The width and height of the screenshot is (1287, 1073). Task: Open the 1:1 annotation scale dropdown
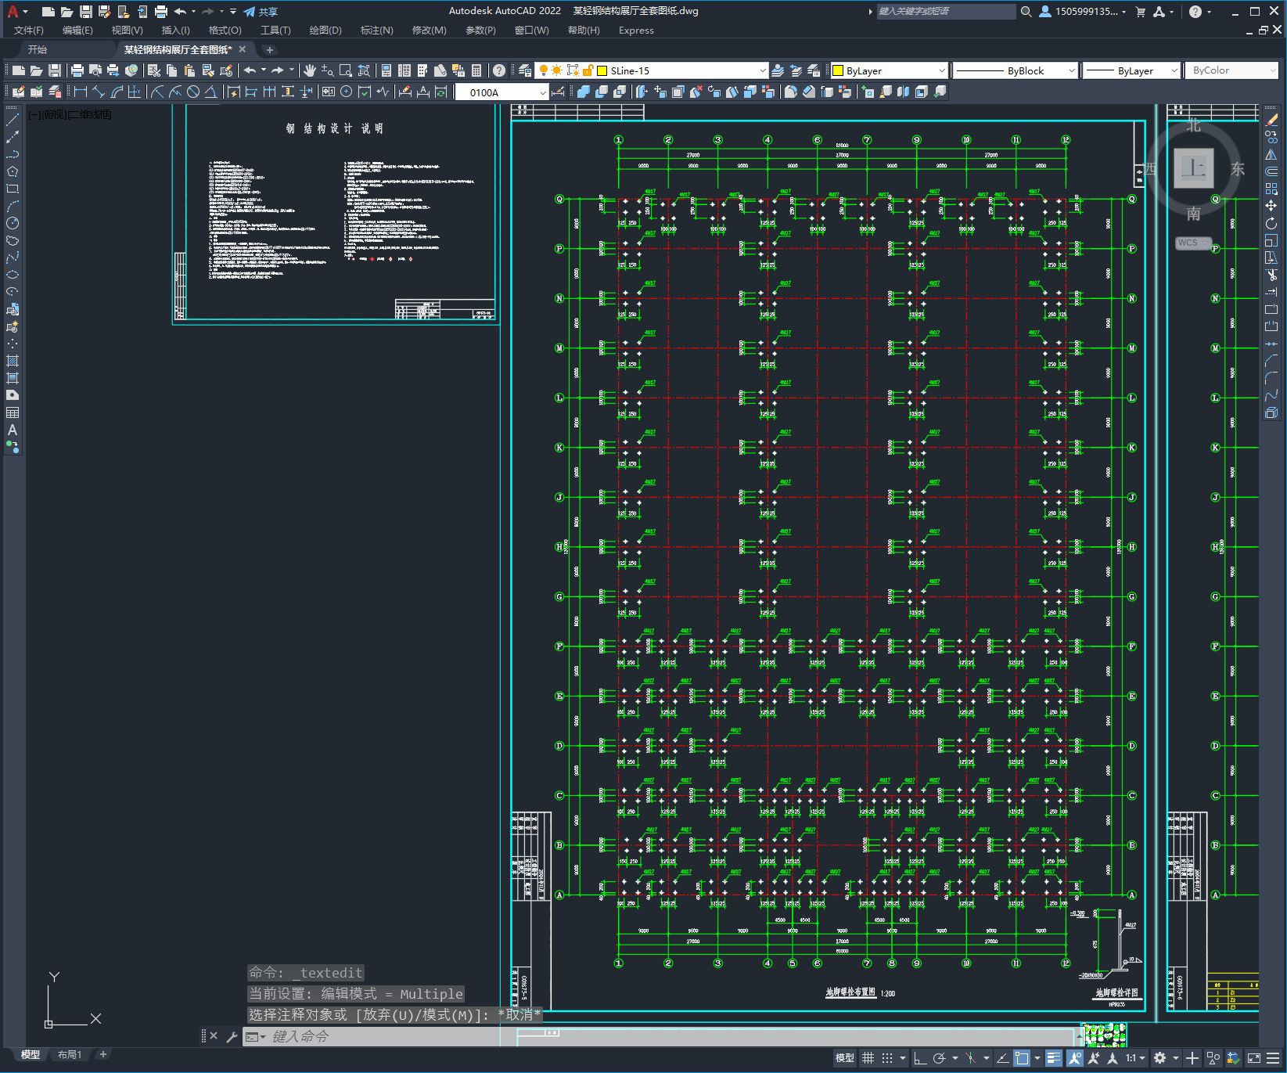click(x=1135, y=1058)
